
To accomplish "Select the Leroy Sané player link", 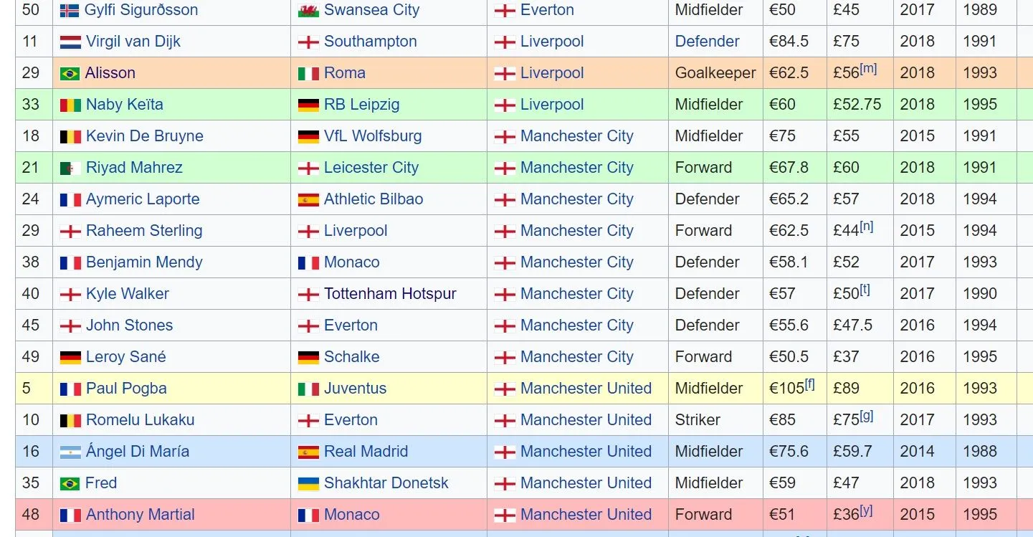I will point(125,357).
